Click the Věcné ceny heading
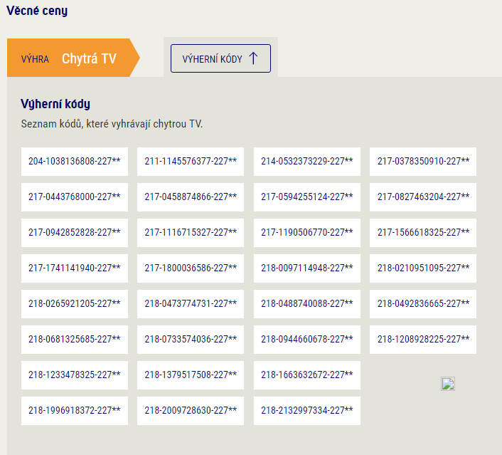This screenshot has width=502, height=455. [37, 11]
